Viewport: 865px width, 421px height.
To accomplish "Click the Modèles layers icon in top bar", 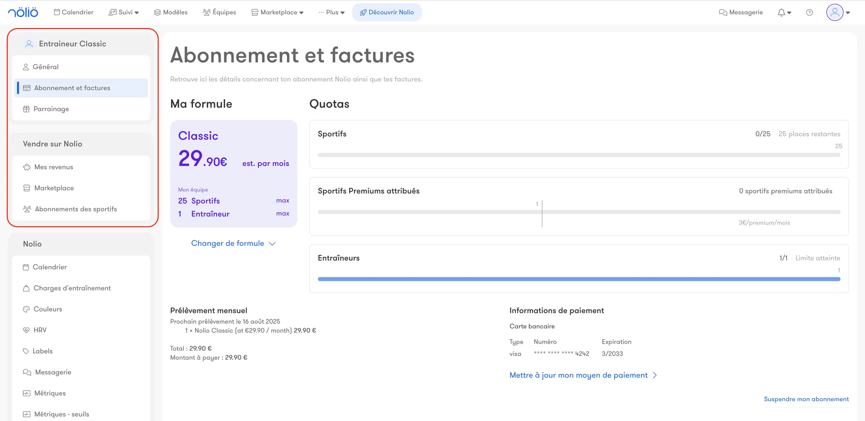I will [158, 12].
